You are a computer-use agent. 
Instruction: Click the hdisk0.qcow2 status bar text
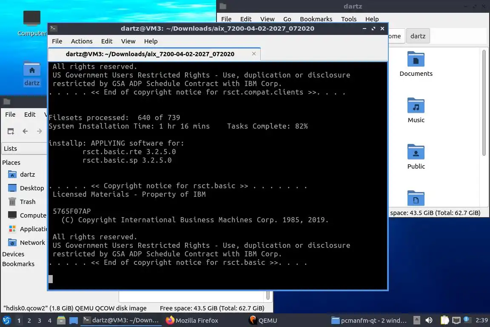(75, 308)
